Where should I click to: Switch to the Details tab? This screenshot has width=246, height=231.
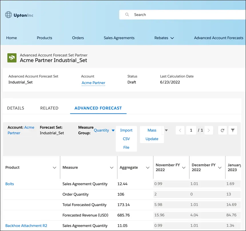click(x=15, y=108)
